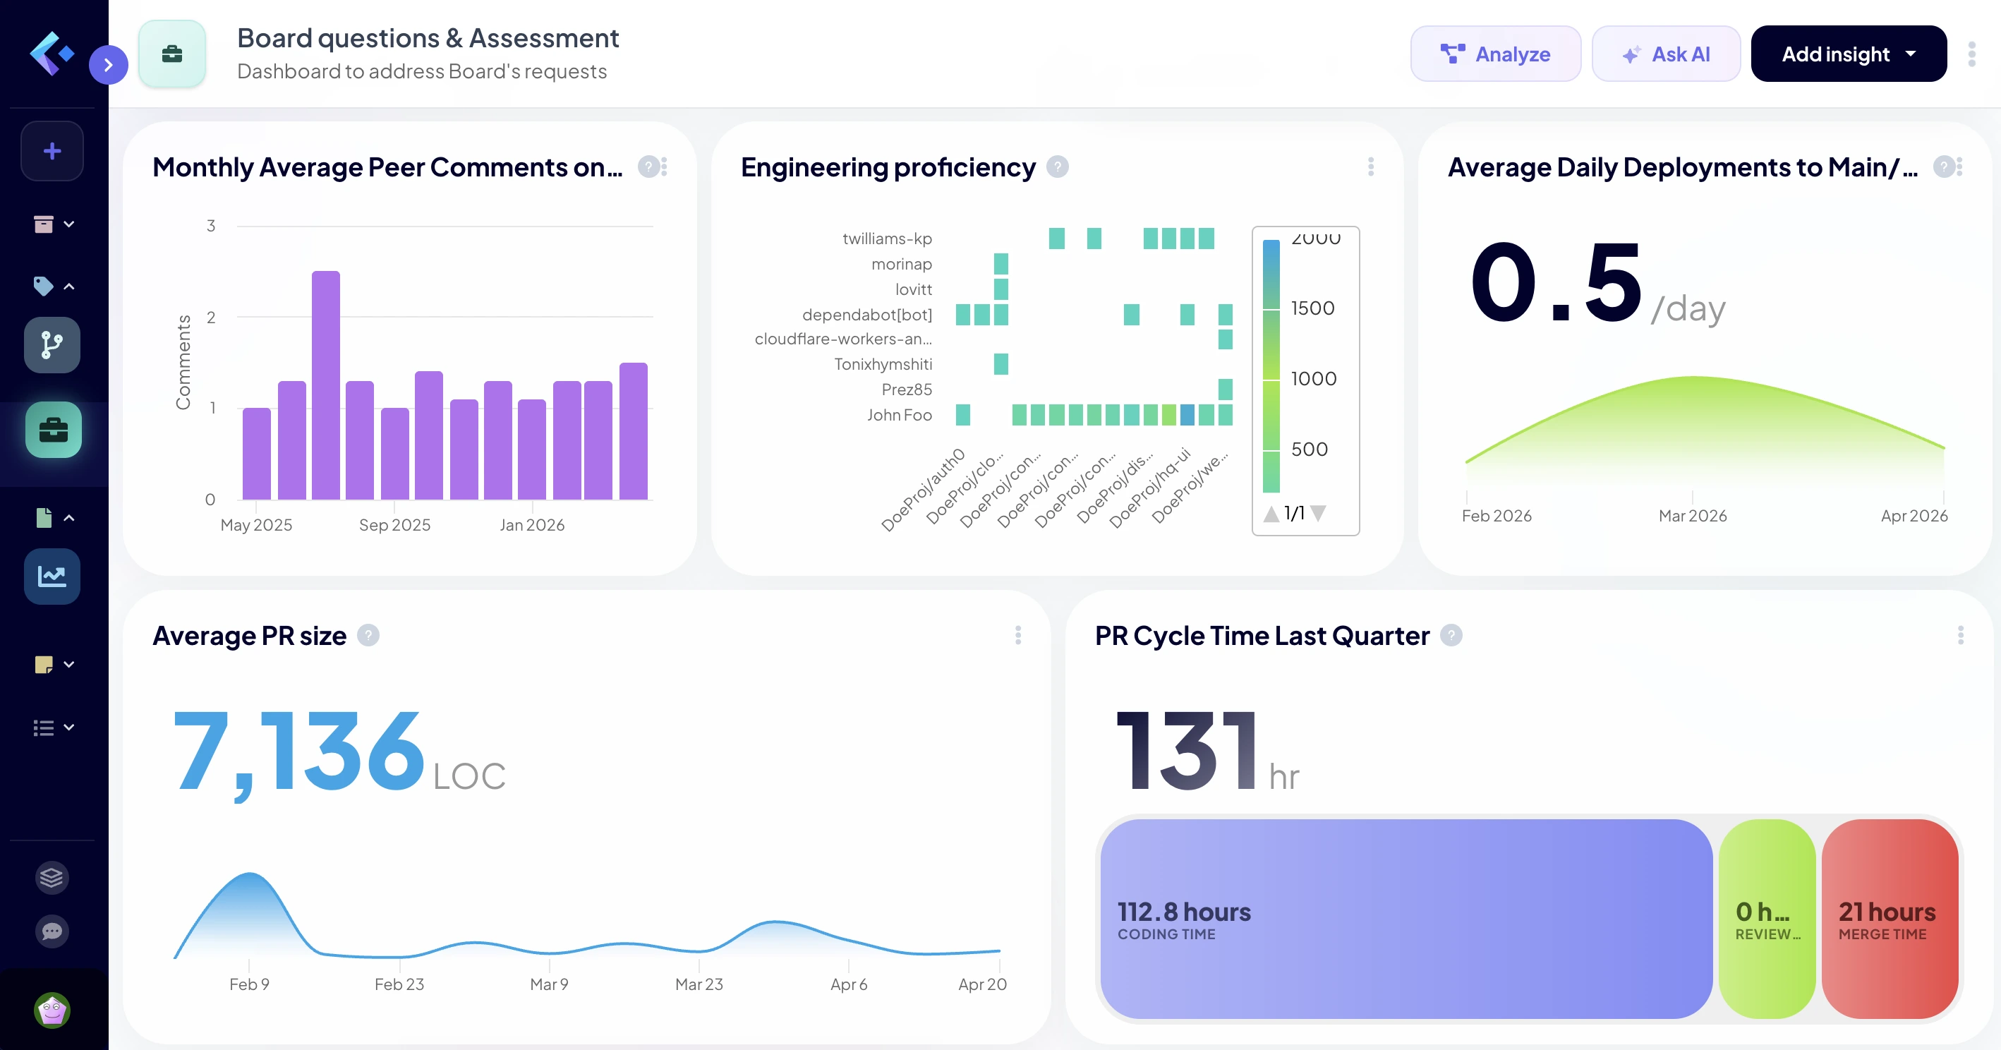Click the layers stack icon in sidebar
Screen dimensions: 2001x1050
pyautogui.click(x=52, y=878)
